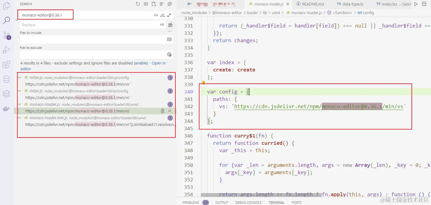Open the Explorer view in activity bar

6,6
